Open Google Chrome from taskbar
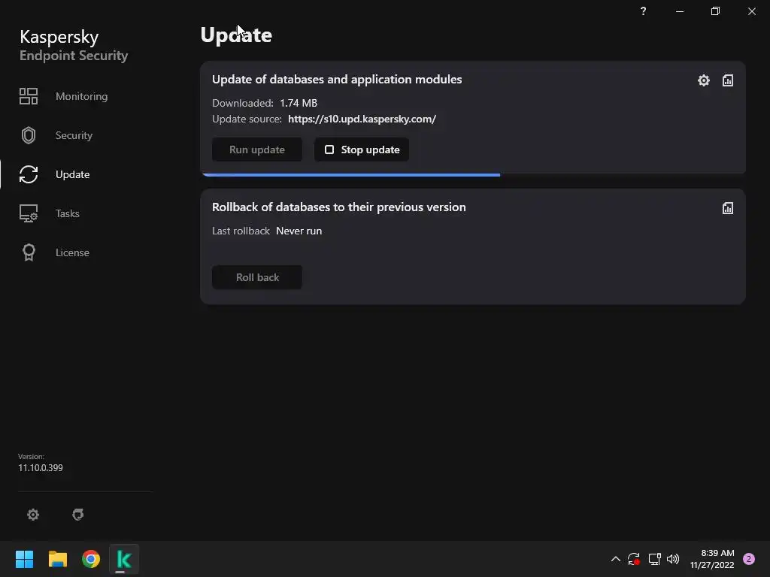This screenshot has width=770, height=577. tap(91, 559)
